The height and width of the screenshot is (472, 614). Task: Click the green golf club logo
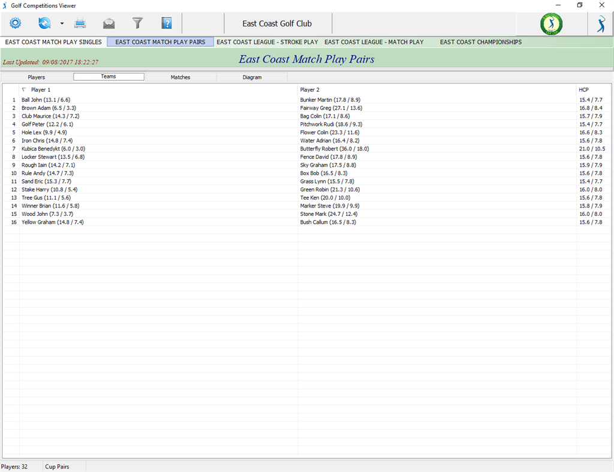pos(551,24)
